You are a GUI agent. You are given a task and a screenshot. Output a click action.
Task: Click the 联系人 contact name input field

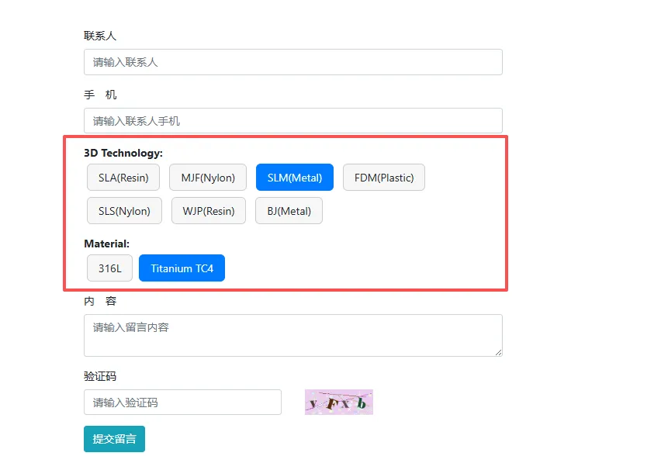(292, 62)
